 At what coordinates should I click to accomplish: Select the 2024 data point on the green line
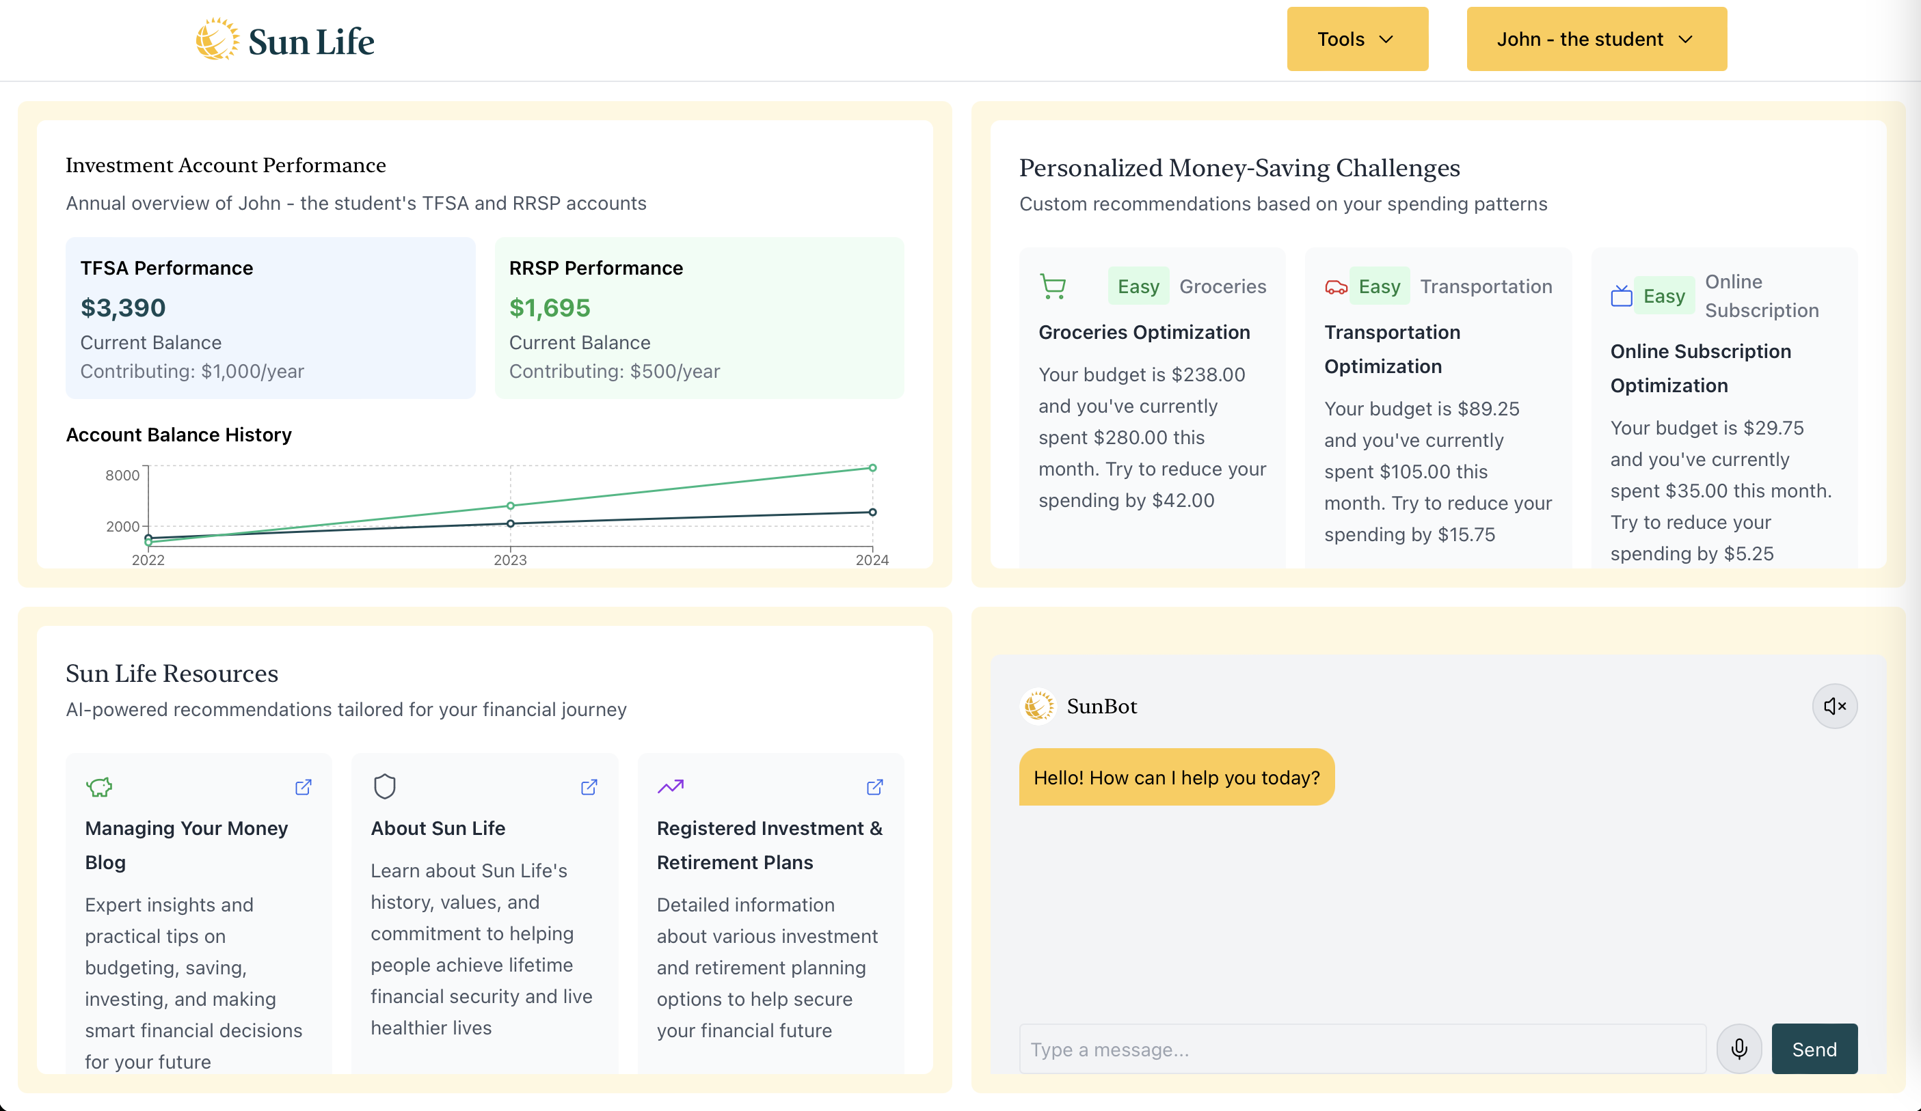click(872, 468)
